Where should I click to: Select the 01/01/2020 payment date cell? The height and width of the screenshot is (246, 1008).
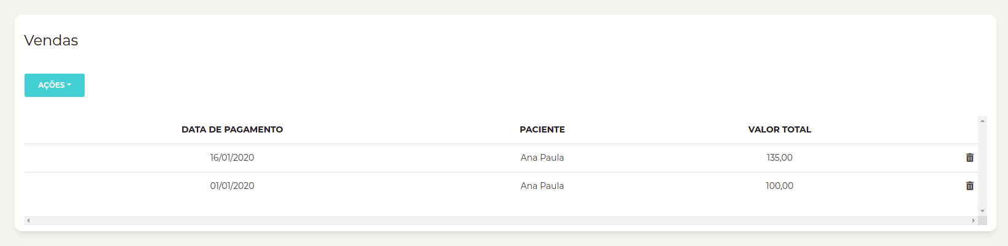(x=232, y=186)
